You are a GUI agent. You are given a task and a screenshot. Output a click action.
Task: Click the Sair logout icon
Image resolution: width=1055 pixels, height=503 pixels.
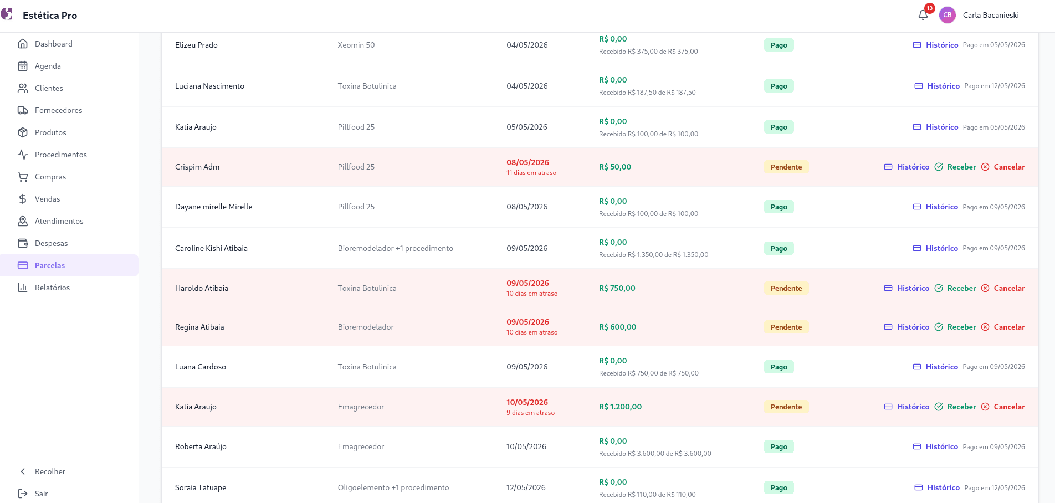point(23,494)
